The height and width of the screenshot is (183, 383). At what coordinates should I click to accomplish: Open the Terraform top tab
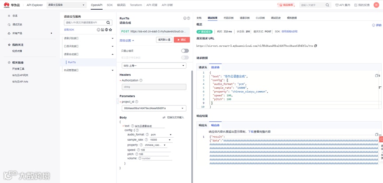pyautogui.click(x=136, y=5)
